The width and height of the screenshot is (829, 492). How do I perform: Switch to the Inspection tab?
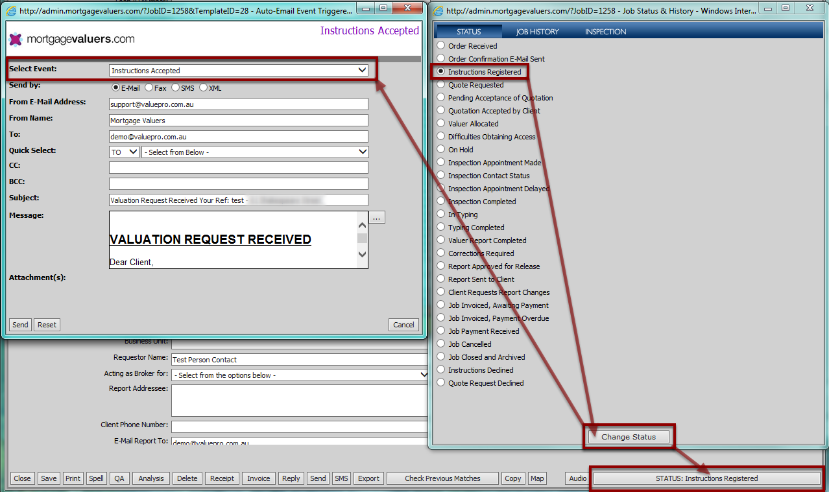click(x=606, y=31)
